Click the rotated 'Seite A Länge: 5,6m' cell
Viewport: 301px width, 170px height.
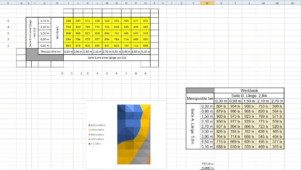pos(193,127)
